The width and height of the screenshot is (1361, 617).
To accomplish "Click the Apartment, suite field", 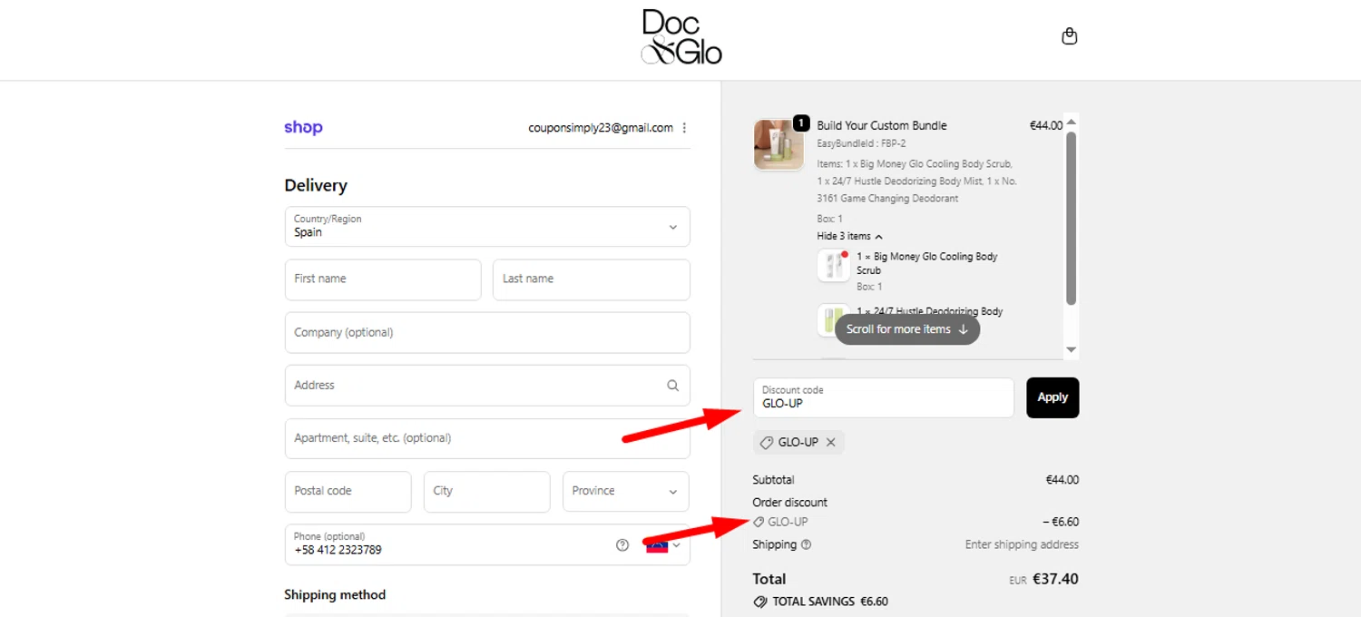I will (487, 438).
